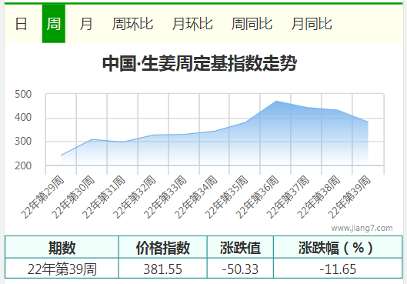The height and width of the screenshot is (284, 407).
Task: Click the 22年第35周 axis label
Action: (x=227, y=197)
